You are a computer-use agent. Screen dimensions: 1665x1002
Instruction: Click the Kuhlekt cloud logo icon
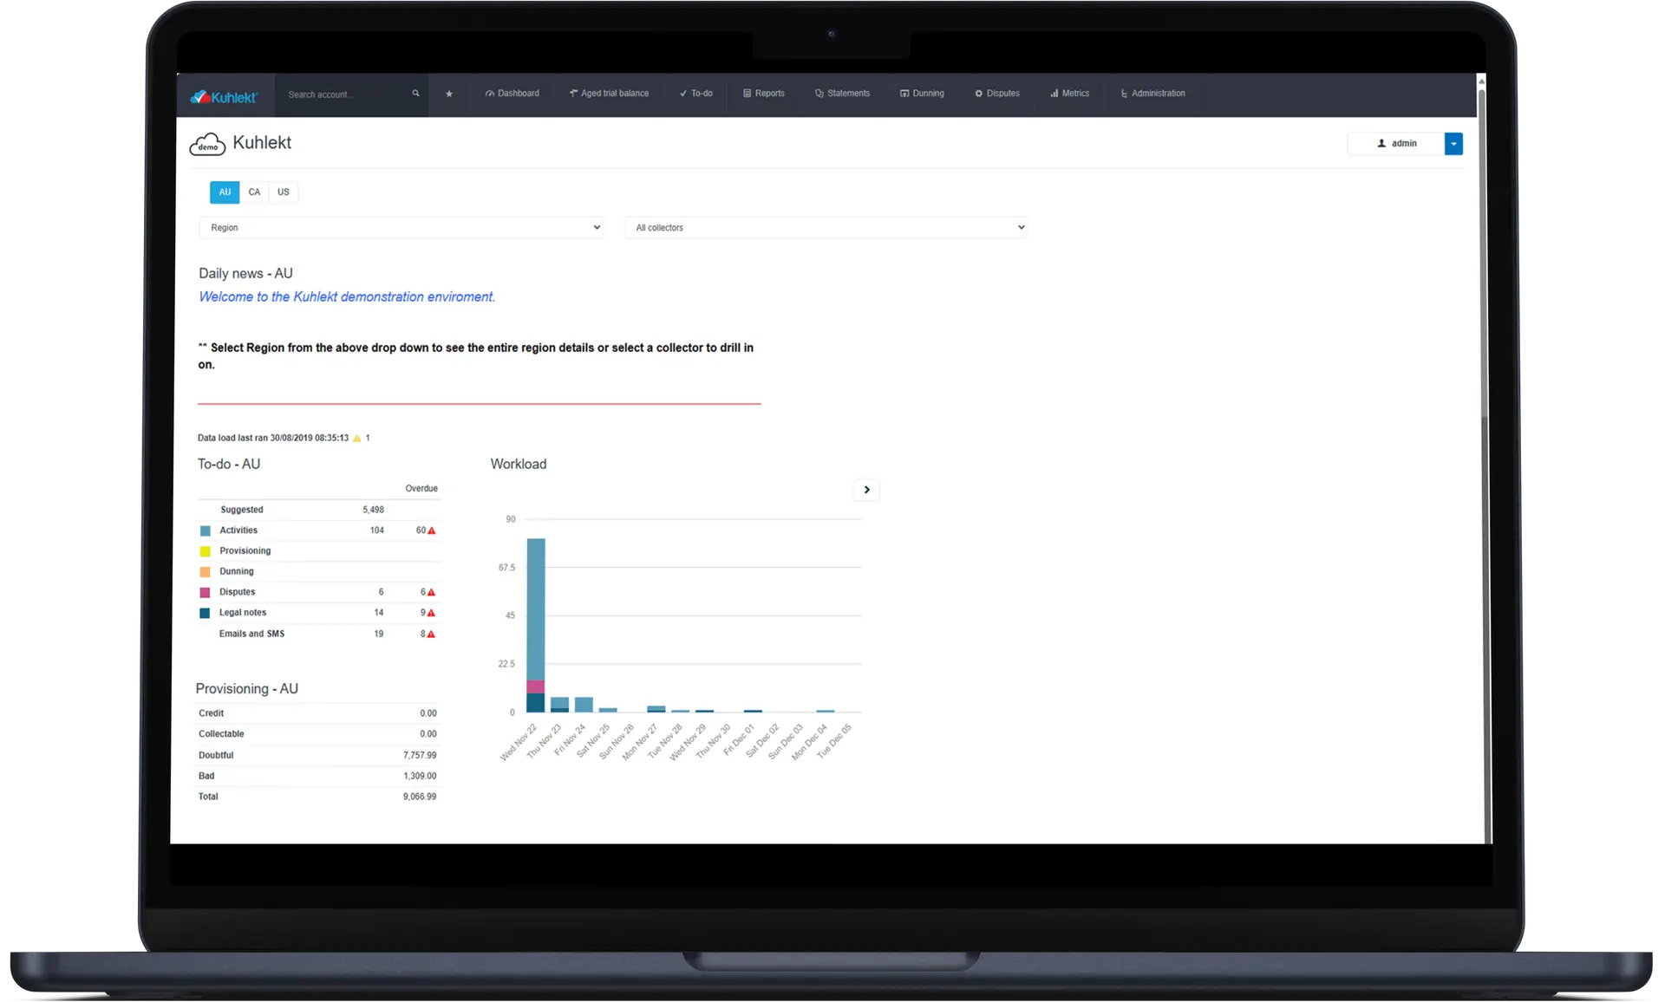pyautogui.click(x=207, y=143)
